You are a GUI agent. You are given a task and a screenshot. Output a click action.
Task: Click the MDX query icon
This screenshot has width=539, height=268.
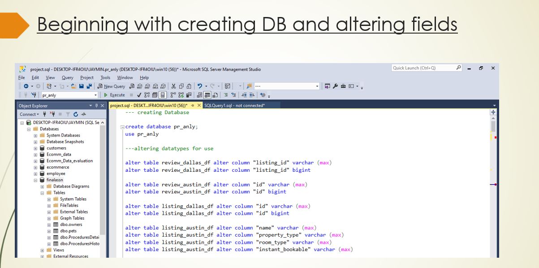[x=140, y=86]
